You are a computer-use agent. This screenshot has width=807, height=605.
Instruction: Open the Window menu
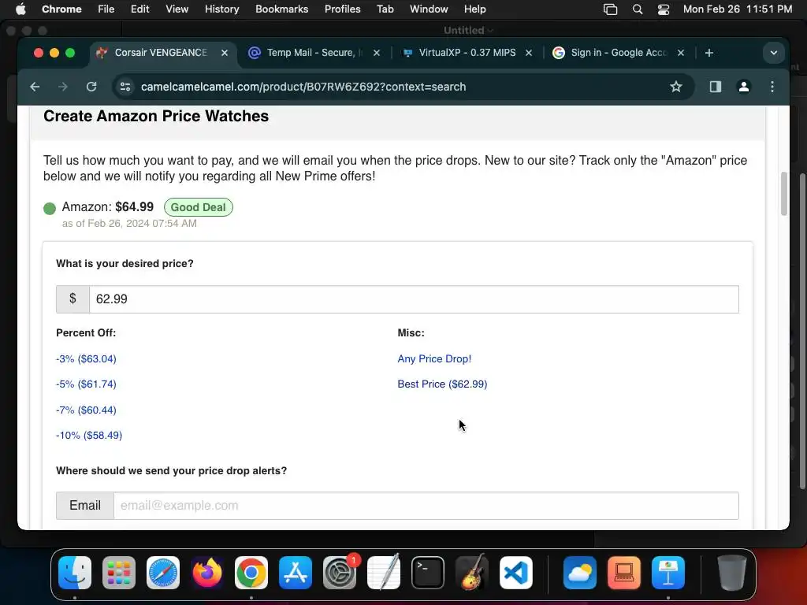(429, 9)
